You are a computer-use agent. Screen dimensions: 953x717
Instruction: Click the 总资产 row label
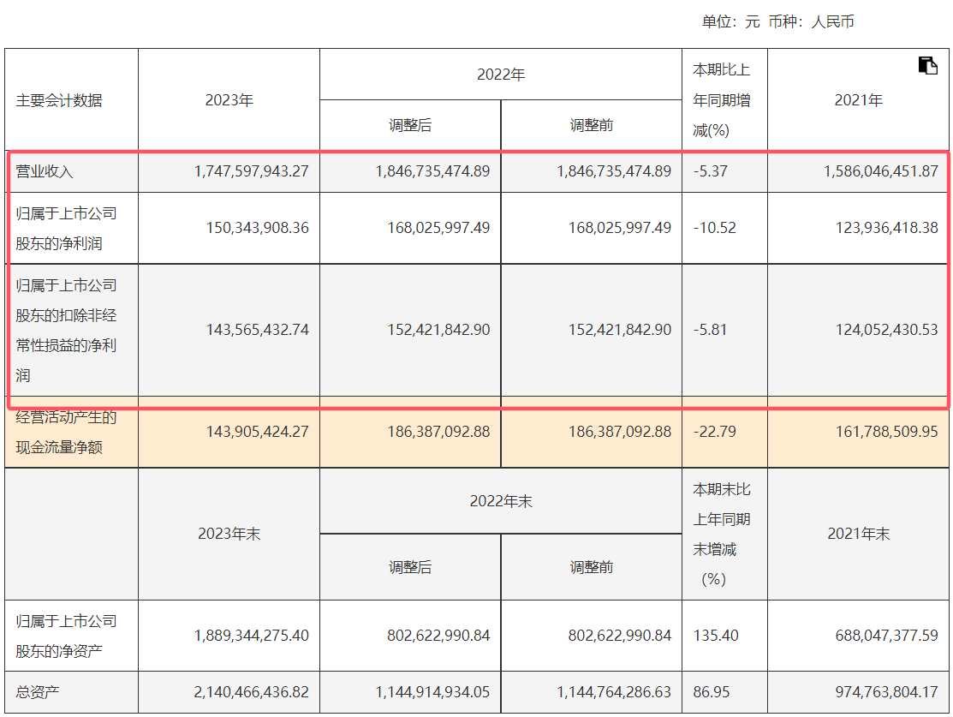coord(38,690)
